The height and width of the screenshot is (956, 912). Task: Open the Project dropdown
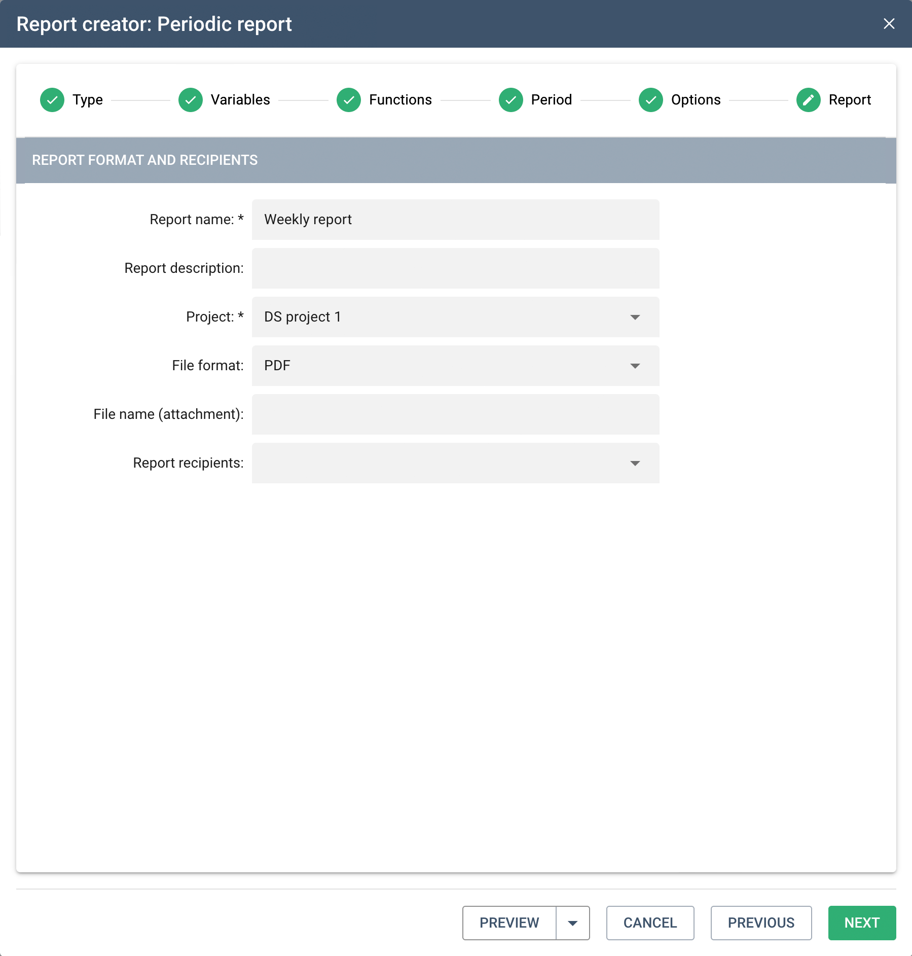(x=456, y=317)
